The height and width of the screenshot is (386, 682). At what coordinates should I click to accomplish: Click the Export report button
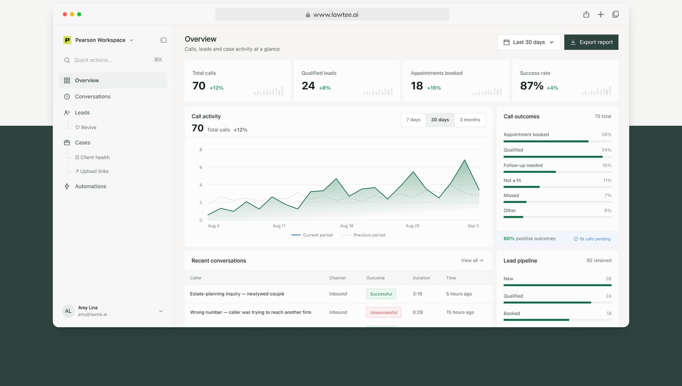(591, 42)
